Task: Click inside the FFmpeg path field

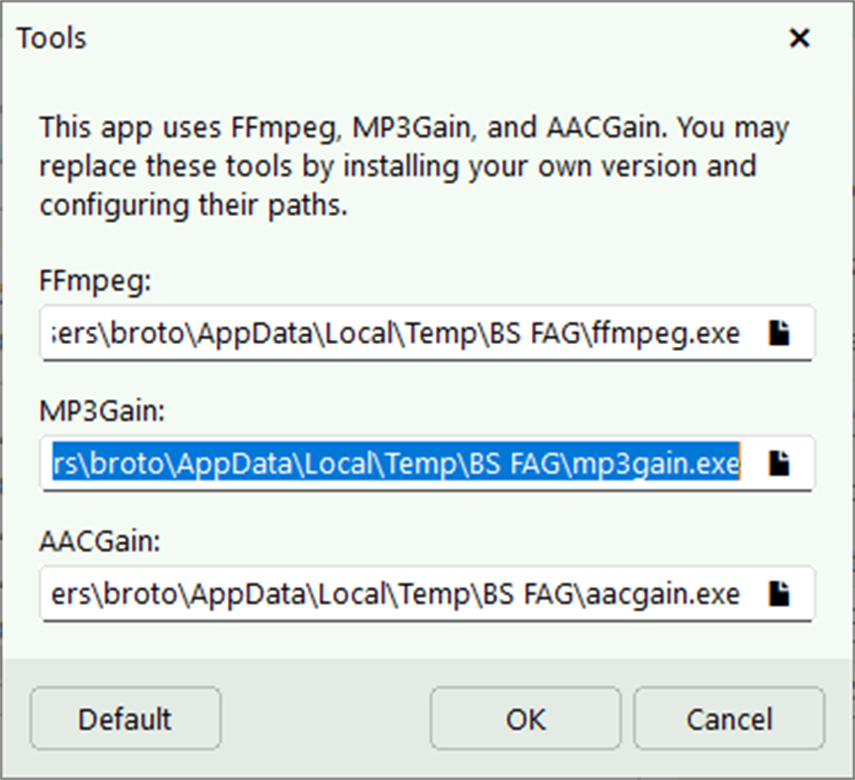Action: [x=396, y=333]
